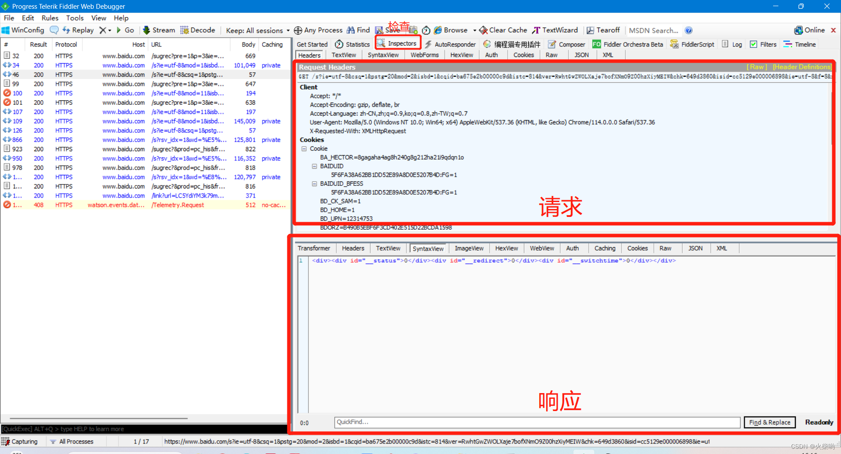841x454 pixels.
Task: Open the Browse dropdown arrow
Action: (474, 30)
